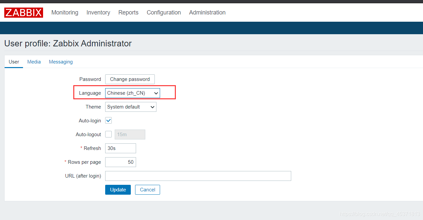Open the Inventory menu
The image size is (423, 220).
[x=98, y=12]
